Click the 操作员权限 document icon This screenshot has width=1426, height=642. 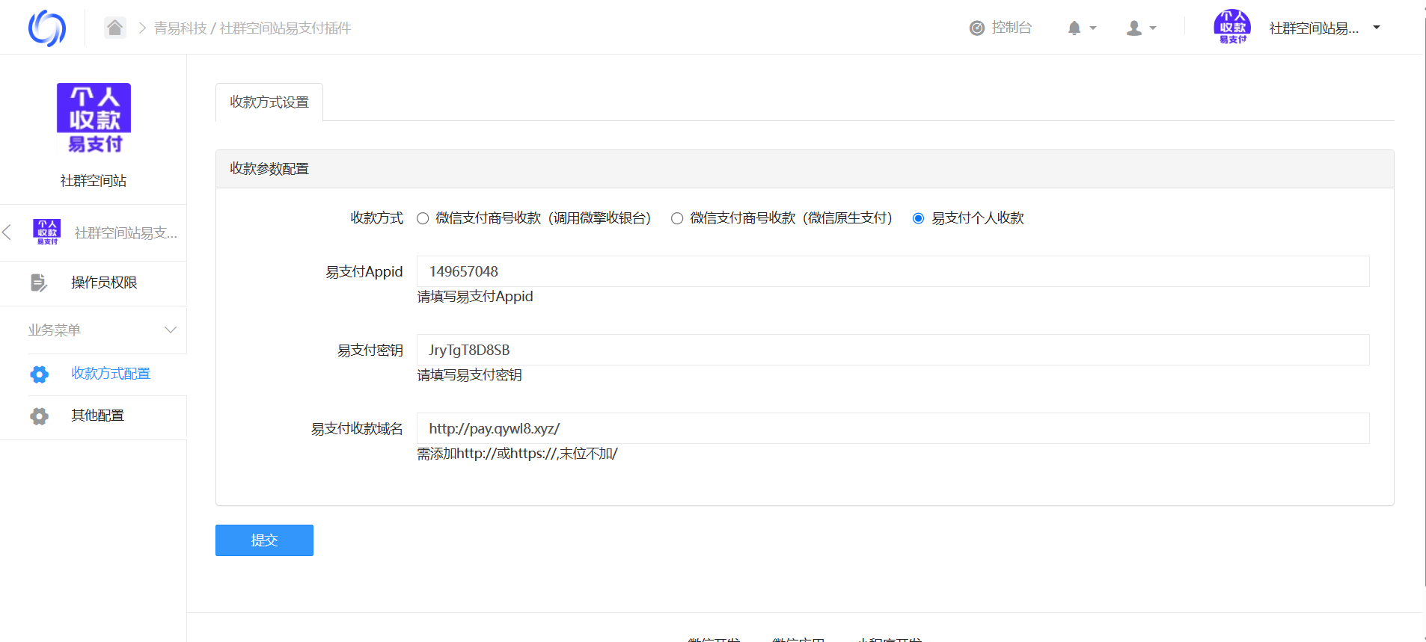pos(39,283)
